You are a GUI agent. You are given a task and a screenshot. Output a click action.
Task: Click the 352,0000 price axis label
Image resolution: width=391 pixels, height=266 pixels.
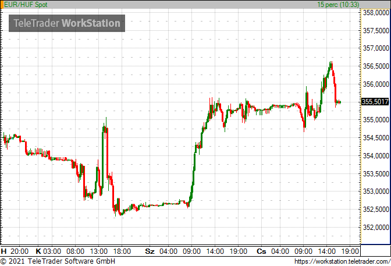click(x=376, y=228)
